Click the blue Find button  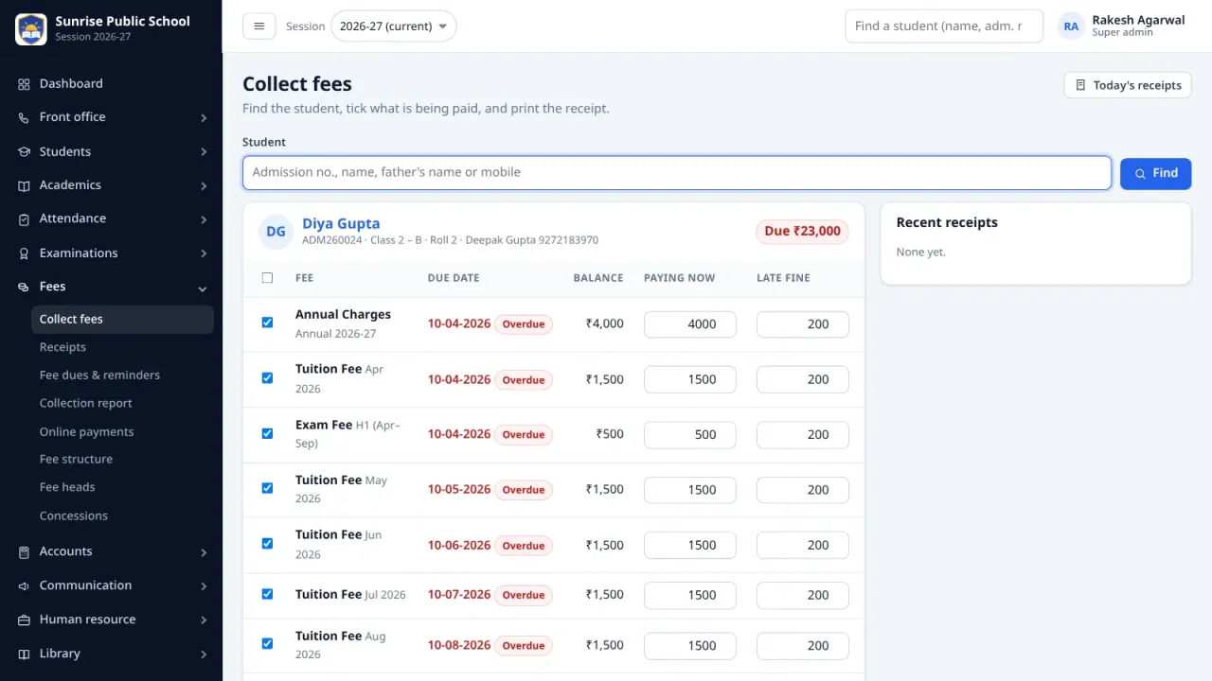click(1155, 173)
